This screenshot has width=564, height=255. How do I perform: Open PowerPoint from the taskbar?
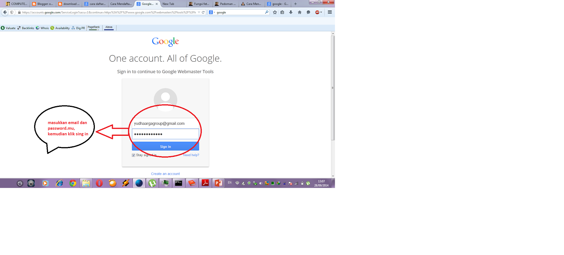click(218, 183)
